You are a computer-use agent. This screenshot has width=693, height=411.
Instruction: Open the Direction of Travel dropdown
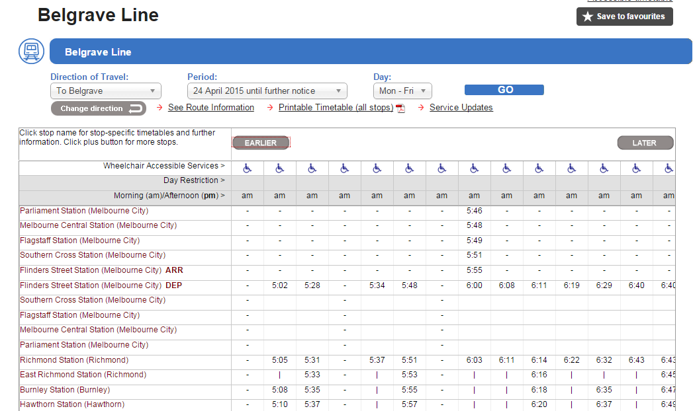tap(106, 91)
